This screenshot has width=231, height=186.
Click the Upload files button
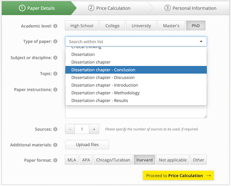87,145
